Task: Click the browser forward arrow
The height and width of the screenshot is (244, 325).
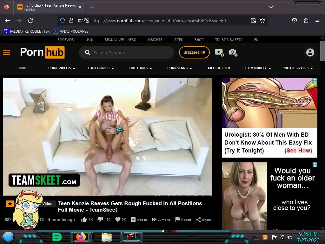Action: 19,21
